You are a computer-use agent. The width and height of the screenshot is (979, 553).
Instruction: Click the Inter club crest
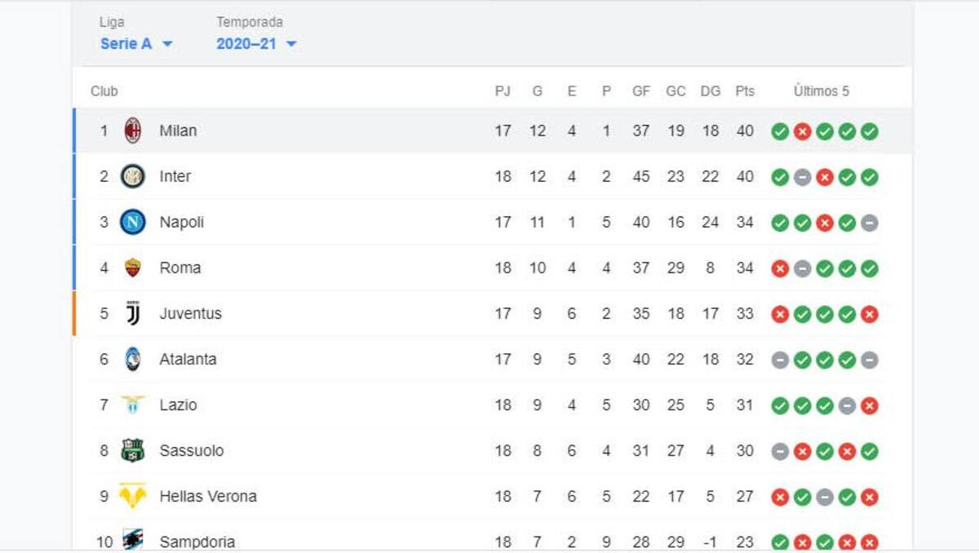(x=133, y=176)
